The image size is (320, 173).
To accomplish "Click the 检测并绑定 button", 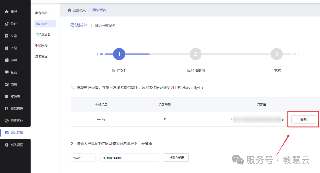I will tap(176, 158).
